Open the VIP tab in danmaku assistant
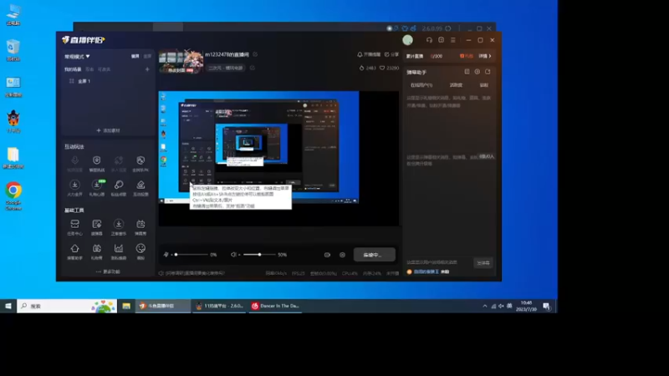The width and height of the screenshot is (669, 376). pyautogui.click(x=484, y=85)
